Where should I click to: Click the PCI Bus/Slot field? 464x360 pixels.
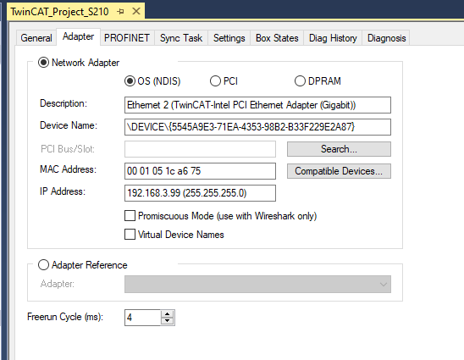point(200,149)
